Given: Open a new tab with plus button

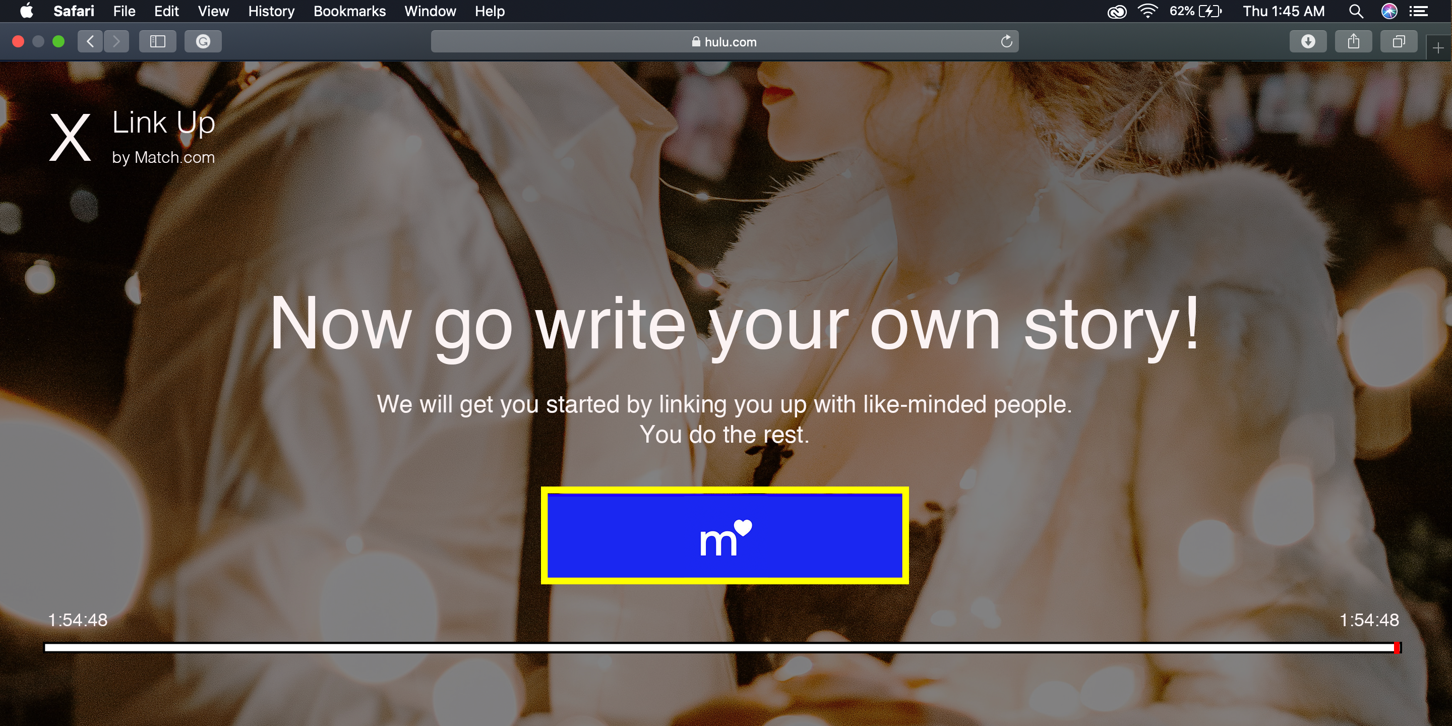Looking at the screenshot, I should pos(1438,48).
